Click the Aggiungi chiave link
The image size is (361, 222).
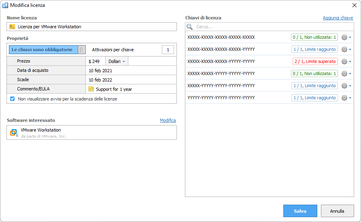[338, 18]
